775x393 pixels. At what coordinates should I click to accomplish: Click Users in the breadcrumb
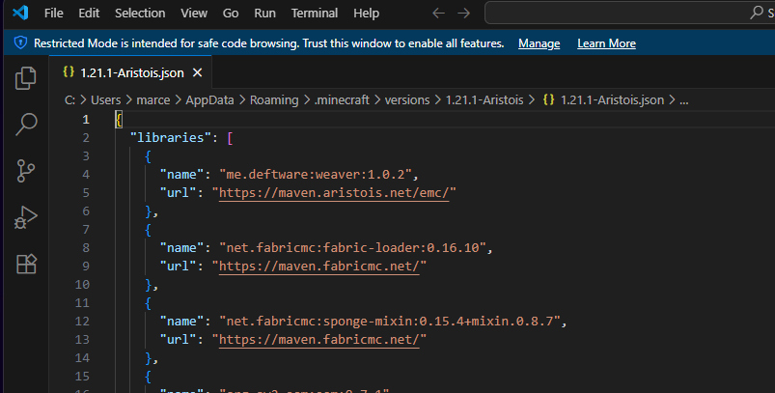click(x=106, y=99)
